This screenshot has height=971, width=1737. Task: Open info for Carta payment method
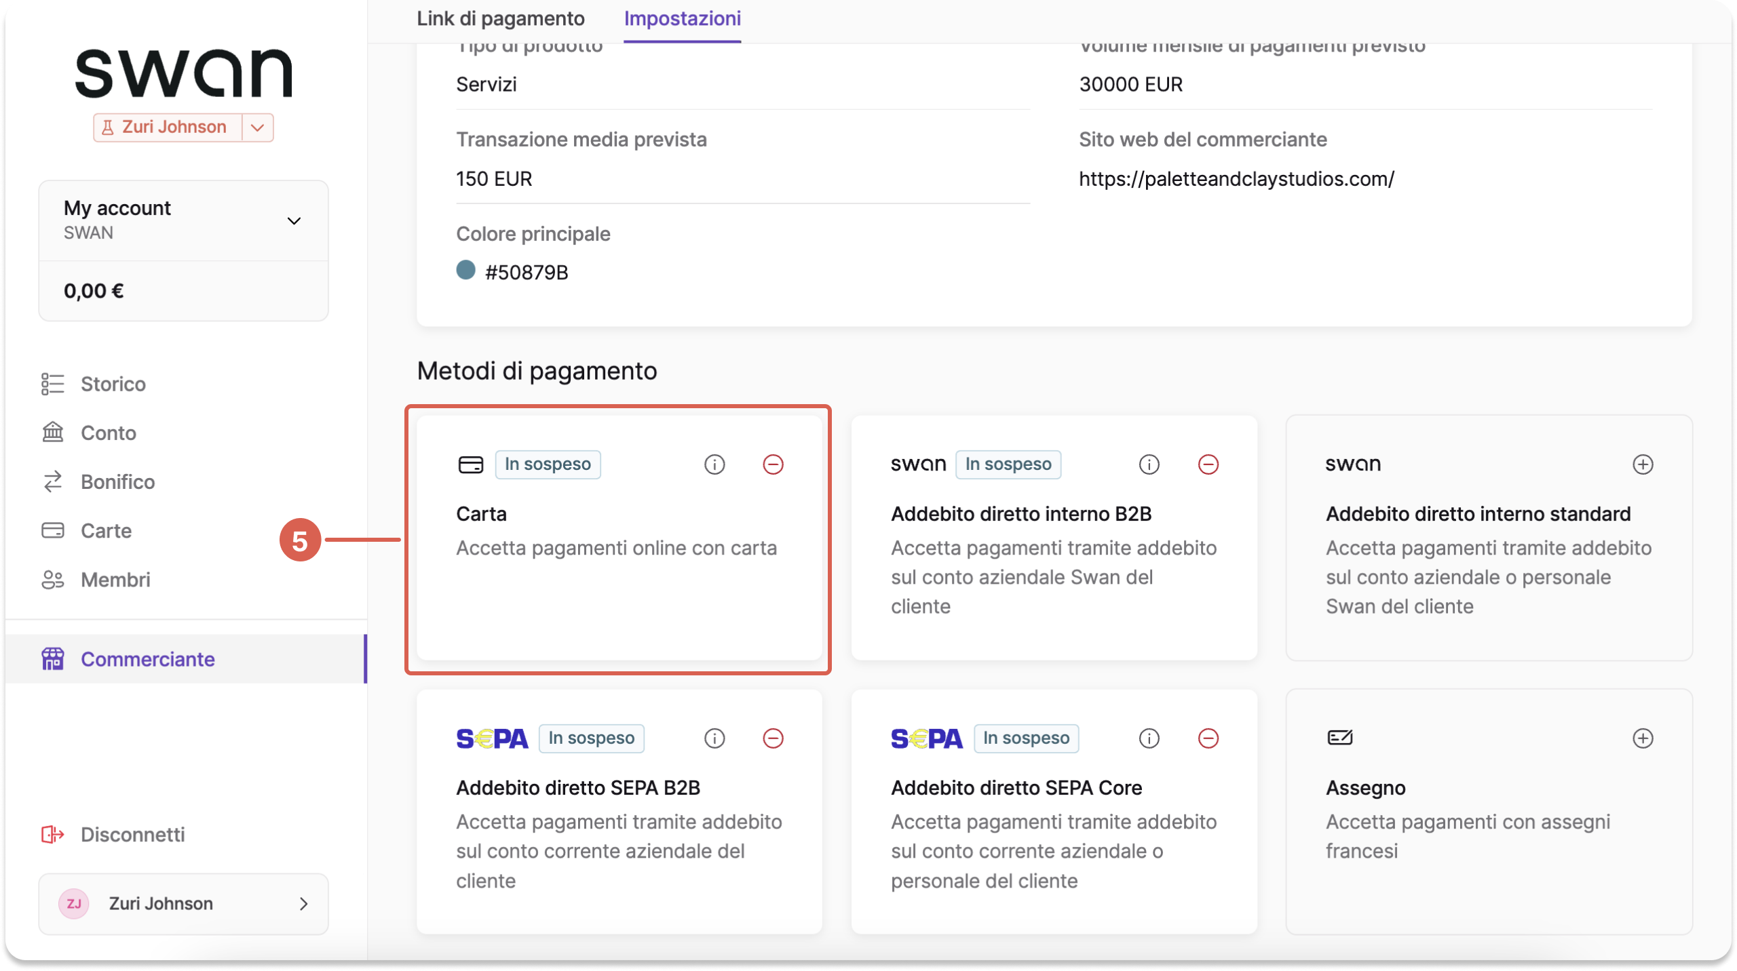click(x=714, y=464)
